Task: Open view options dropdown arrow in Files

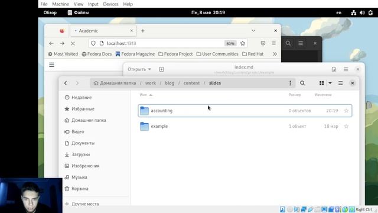Action: 330,83
